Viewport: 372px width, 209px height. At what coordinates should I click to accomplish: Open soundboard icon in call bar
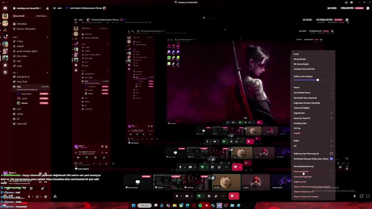[x=216, y=196]
